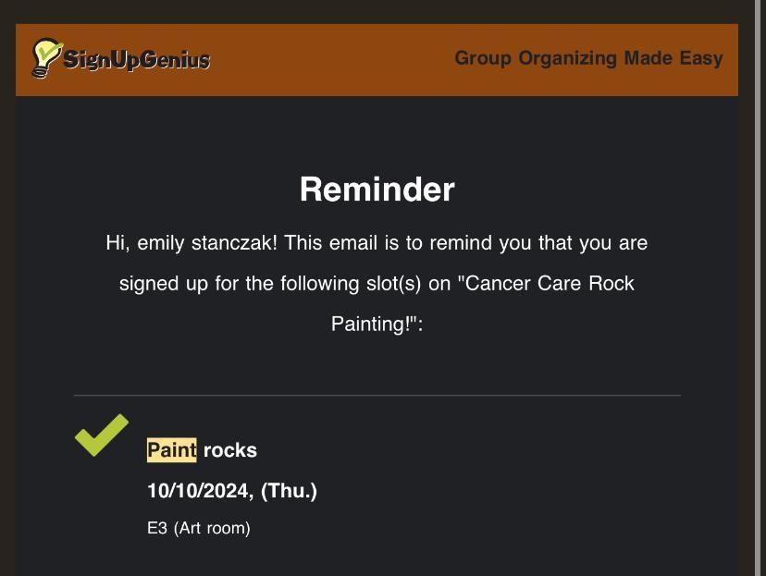Click the "Group Organizing Made Easy" tagline
This screenshot has height=576, width=766.
point(588,58)
